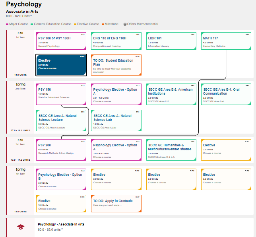Click the pink Major Course legend swatch
256x237 pixels.
point(7,24)
